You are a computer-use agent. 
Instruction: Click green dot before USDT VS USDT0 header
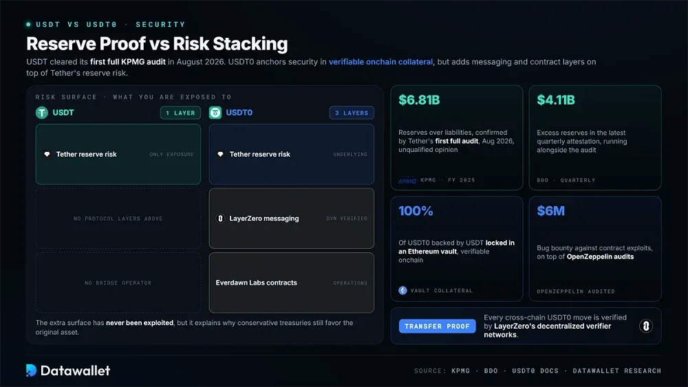click(28, 25)
